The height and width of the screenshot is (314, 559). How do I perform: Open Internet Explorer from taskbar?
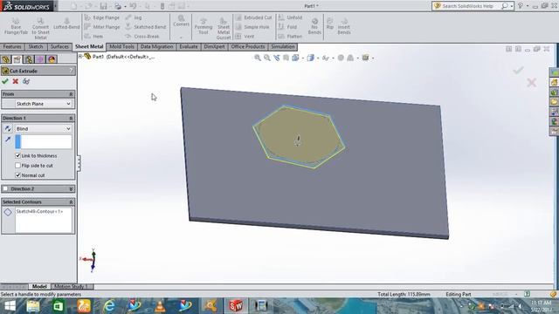point(109,306)
